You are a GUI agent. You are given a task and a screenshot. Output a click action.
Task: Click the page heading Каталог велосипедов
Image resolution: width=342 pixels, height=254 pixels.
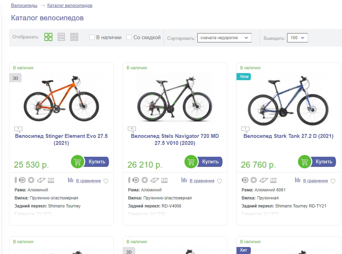tap(47, 18)
